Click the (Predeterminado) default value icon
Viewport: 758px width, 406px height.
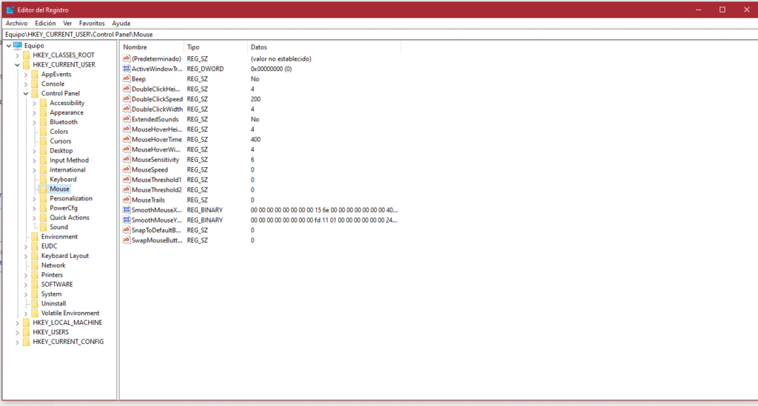click(x=127, y=58)
